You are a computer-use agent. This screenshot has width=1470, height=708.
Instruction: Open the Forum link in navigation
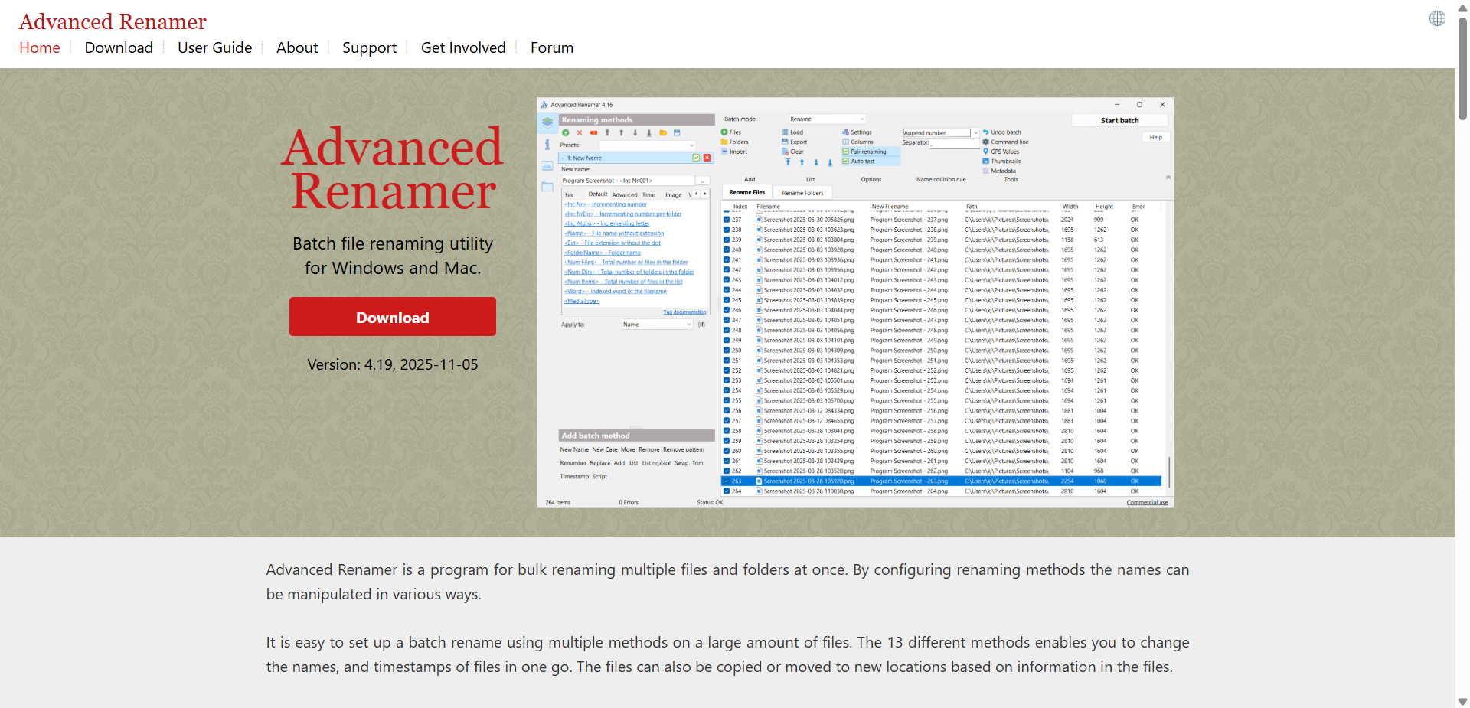pyautogui.click(x=551, y=47)
